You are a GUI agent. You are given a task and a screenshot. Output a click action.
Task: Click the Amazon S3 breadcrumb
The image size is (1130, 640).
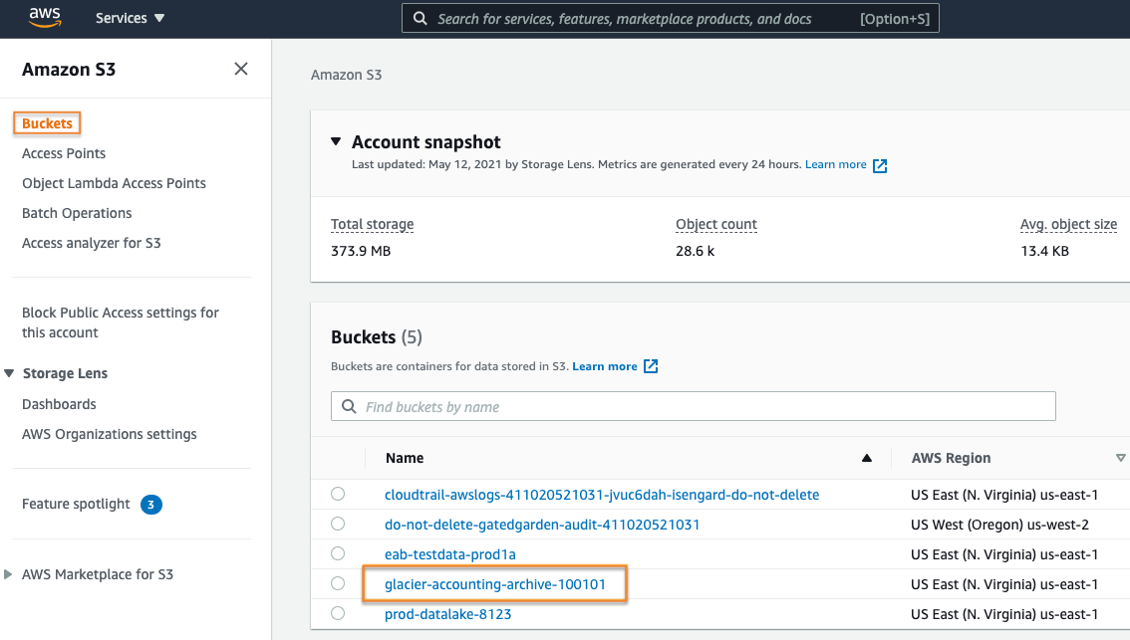point(346,75)
